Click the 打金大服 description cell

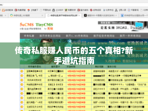125,76
